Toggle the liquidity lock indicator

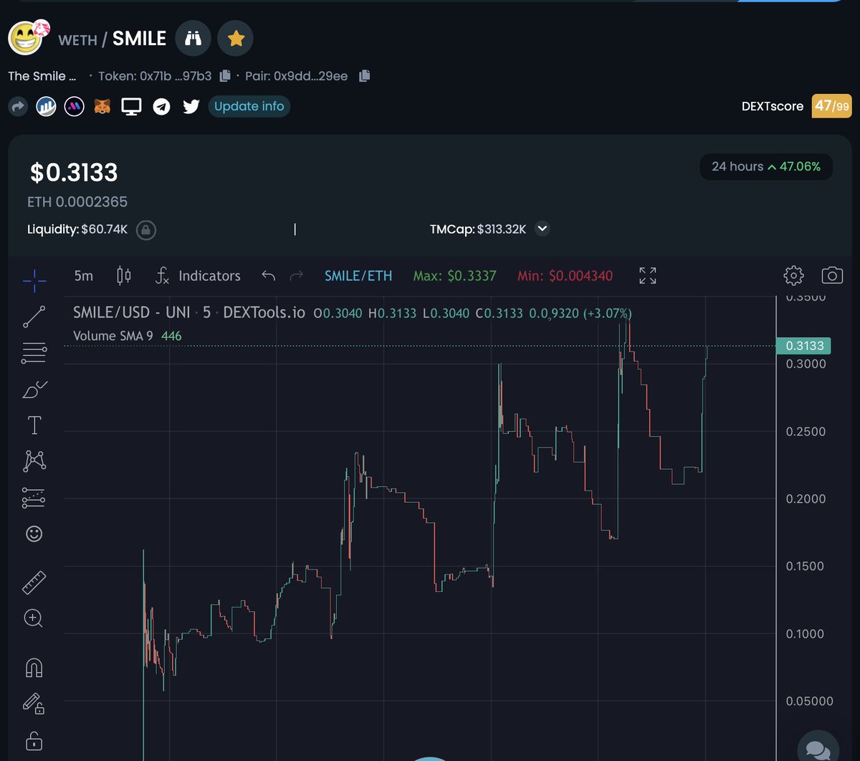coord(146,229)
